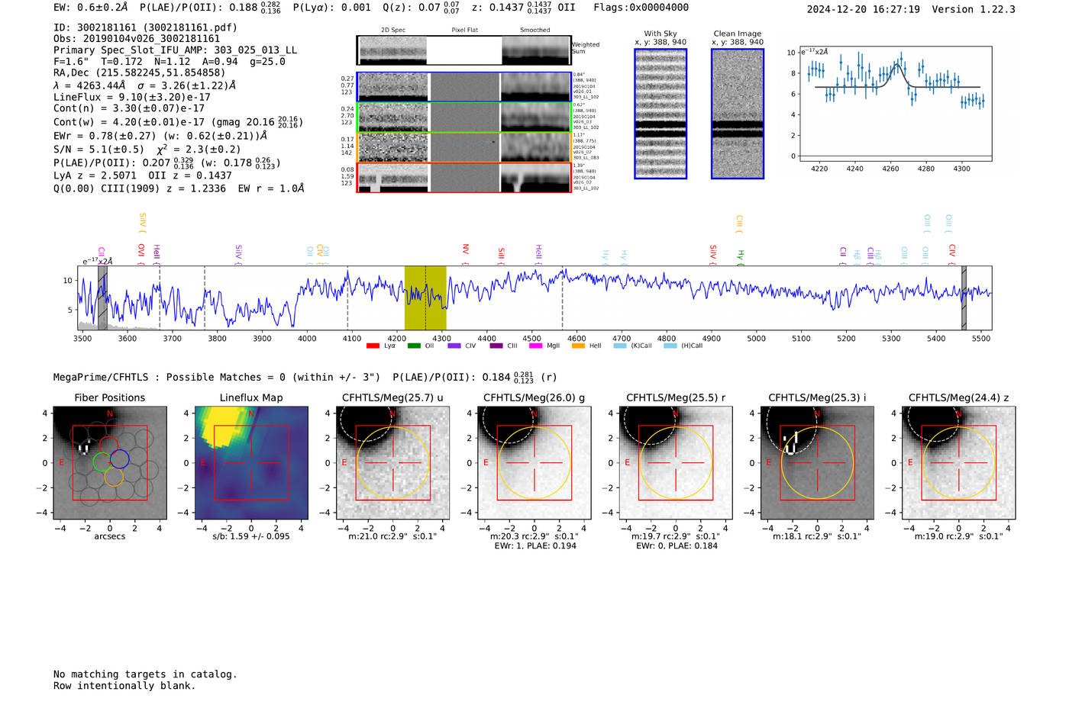Image resolution: width=1069 pixels, height=727 pixels.
Task: Select the orange-bordered 2D fiber spectrum row
Action: coord(464,147)
